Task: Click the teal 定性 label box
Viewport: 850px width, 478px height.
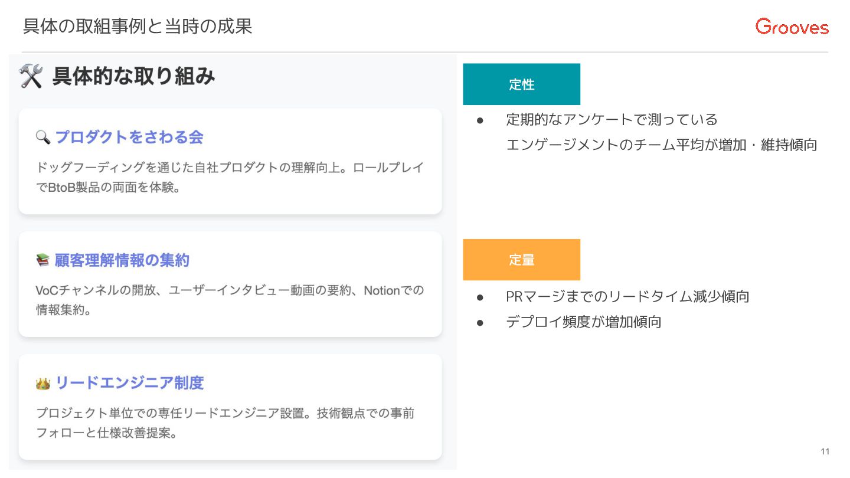Action: [x=522, y=84]
